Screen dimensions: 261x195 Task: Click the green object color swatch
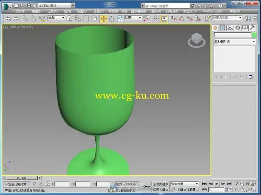point(254,35)
